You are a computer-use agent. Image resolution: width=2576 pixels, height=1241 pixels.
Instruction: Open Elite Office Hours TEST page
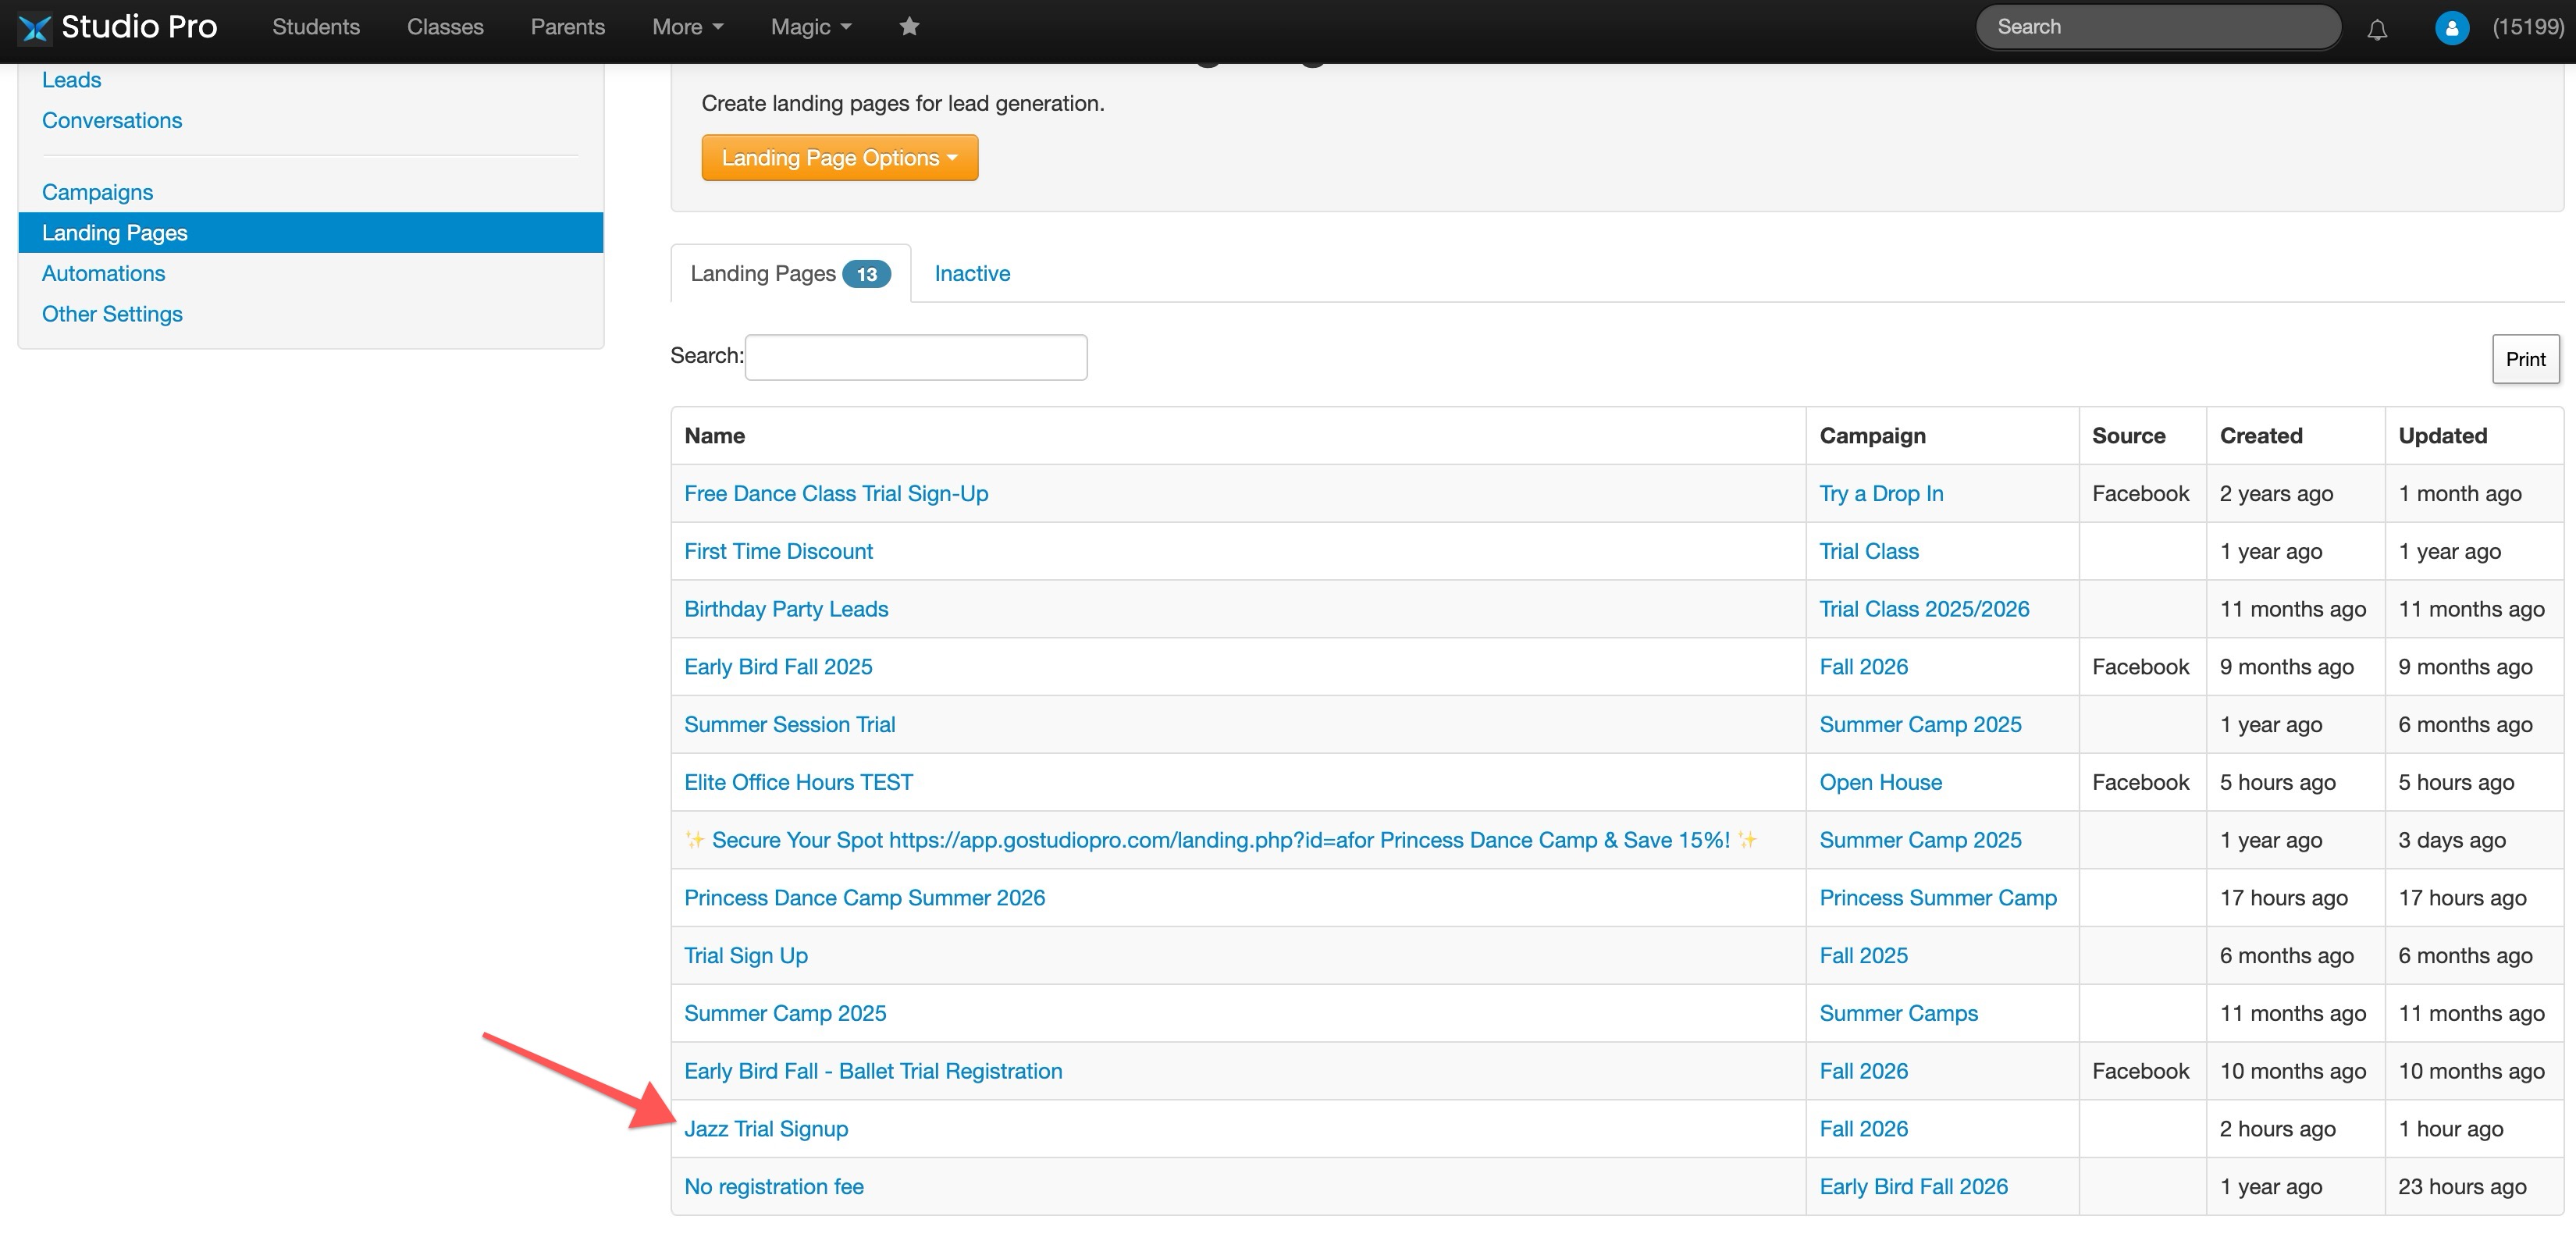(x=798, y=783)
